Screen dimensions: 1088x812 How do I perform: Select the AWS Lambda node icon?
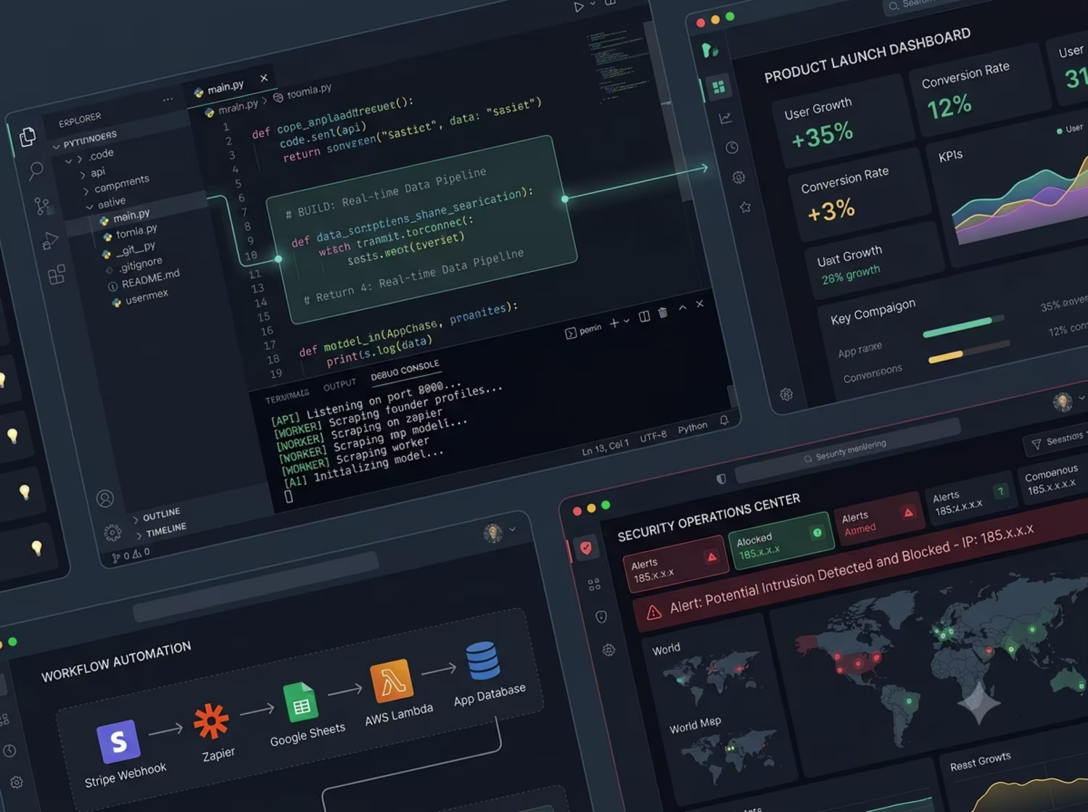[392, 681]
